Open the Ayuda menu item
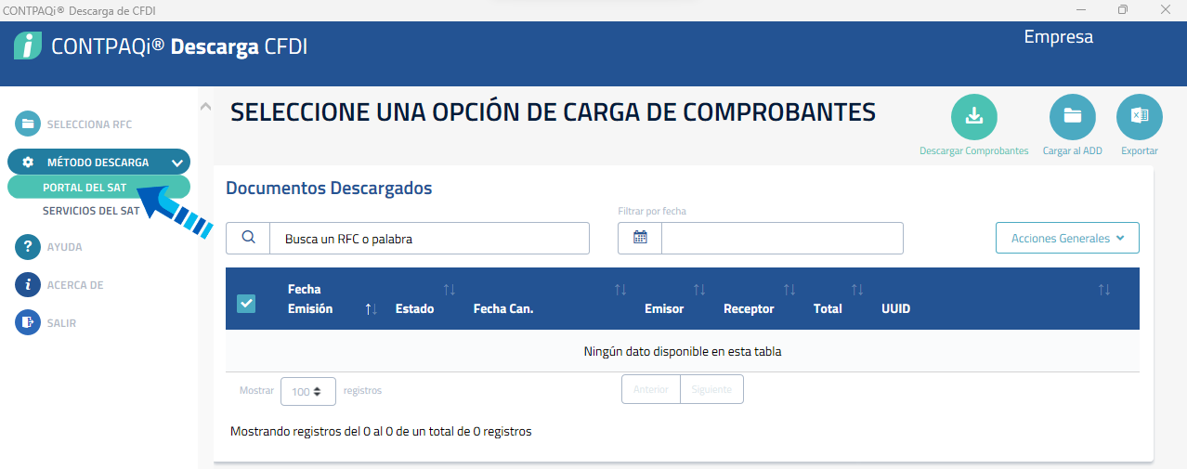This screenshot has height=469, width=1187. pyautogui.click(x=65, y=247)
